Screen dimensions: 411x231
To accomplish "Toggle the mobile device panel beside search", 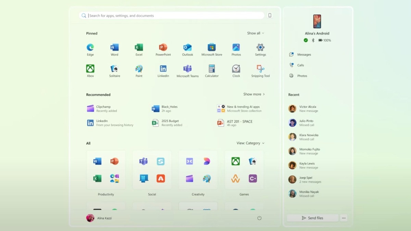I will [270, 15].
